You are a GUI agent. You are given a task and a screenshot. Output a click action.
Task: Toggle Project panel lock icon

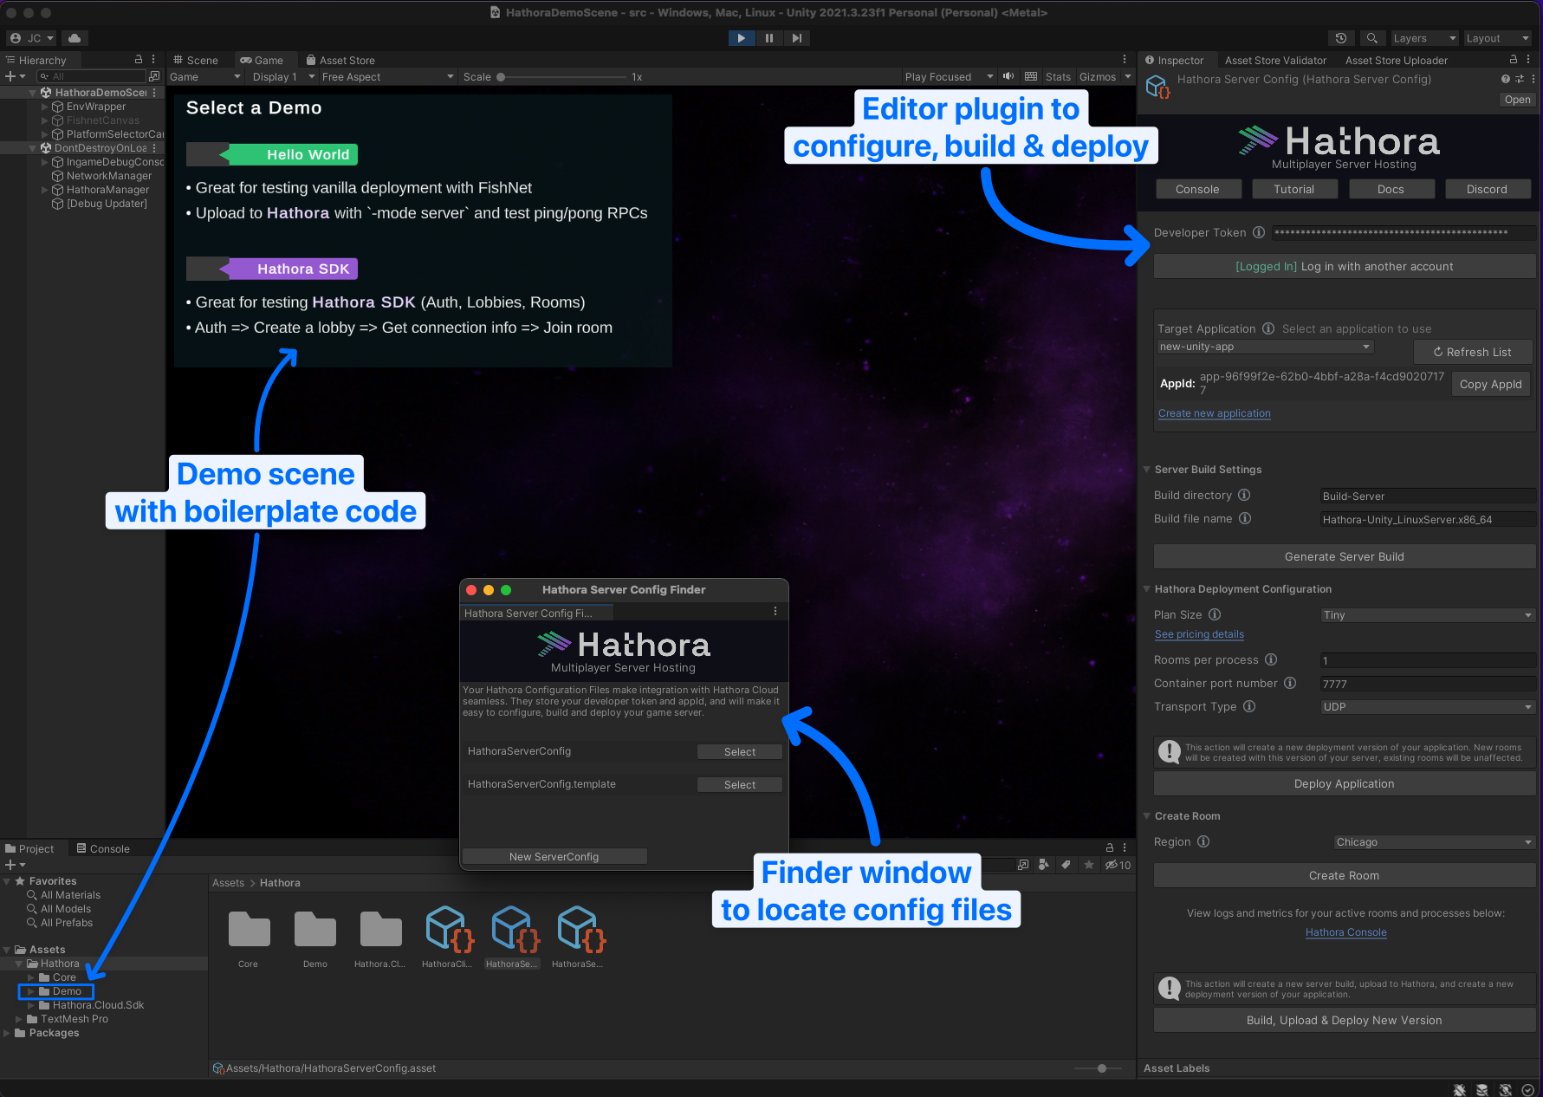tap(1110, 848)
